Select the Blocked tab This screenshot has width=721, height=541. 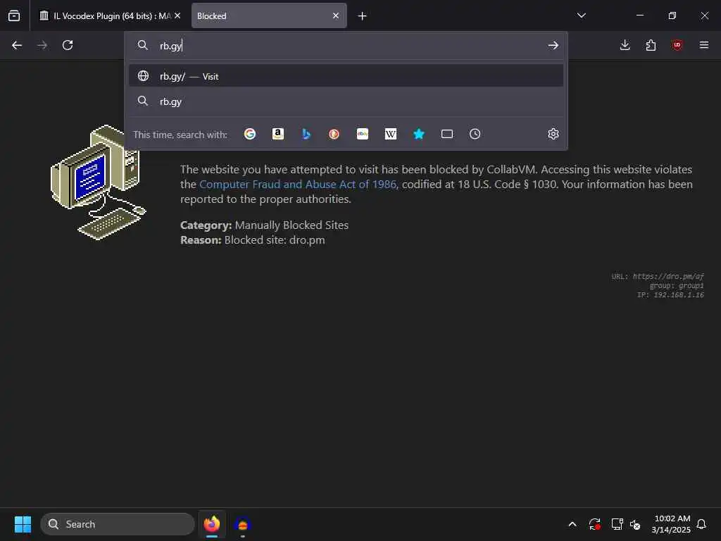point(269,15)
